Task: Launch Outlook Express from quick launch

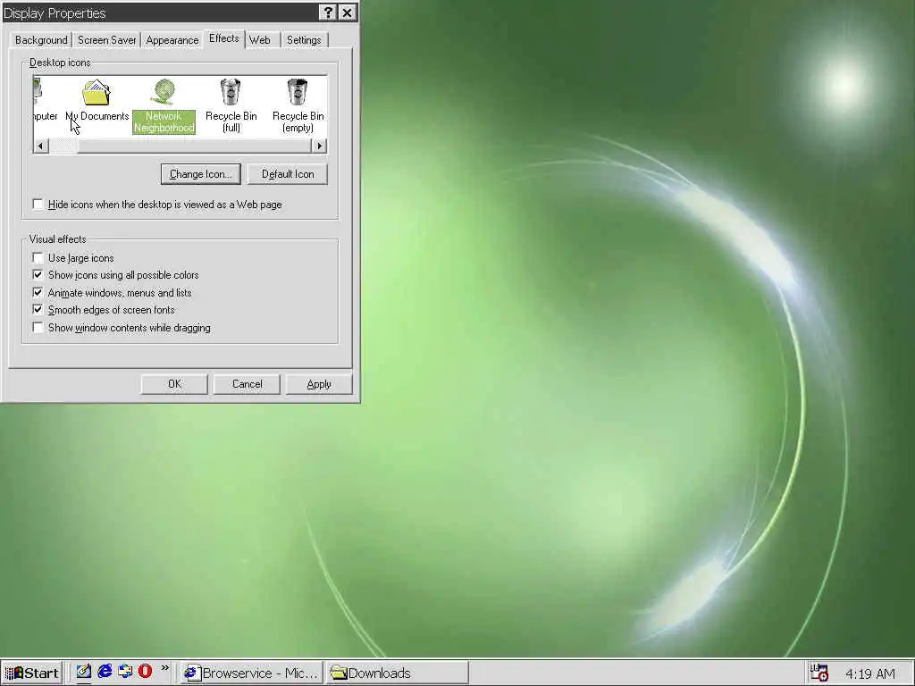Action: [125, 672]
